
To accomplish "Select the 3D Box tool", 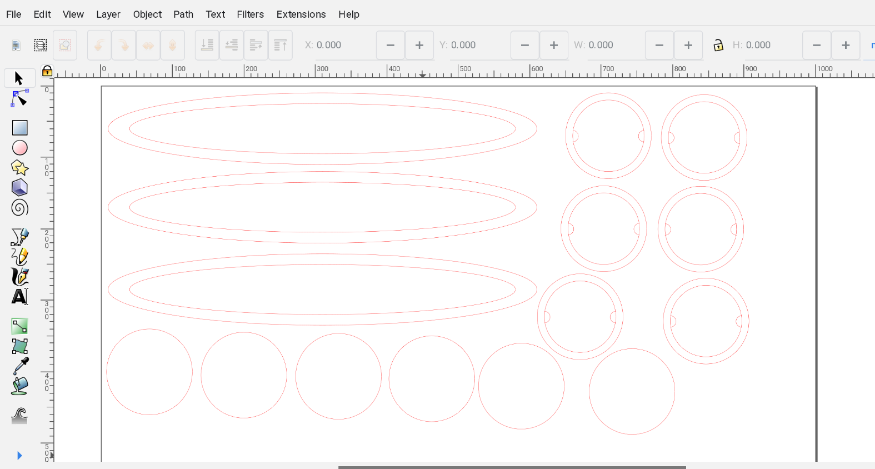I will 19,188.
